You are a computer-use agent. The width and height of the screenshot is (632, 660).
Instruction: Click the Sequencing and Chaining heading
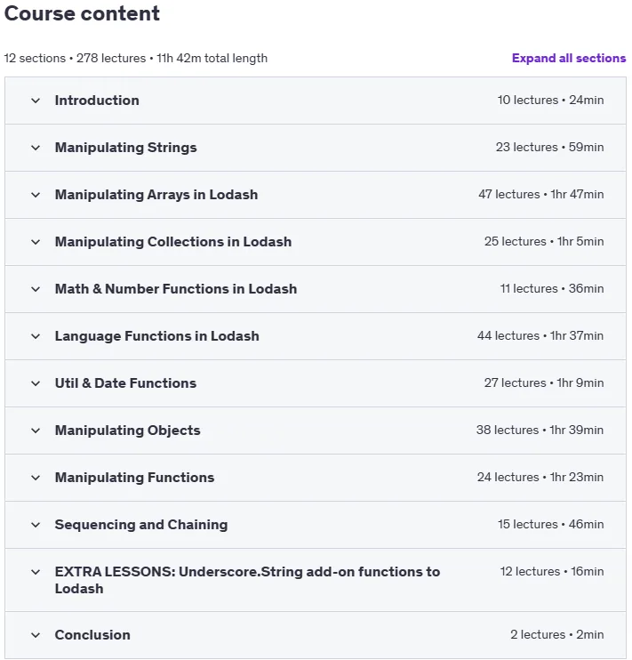tap(141, 525)
